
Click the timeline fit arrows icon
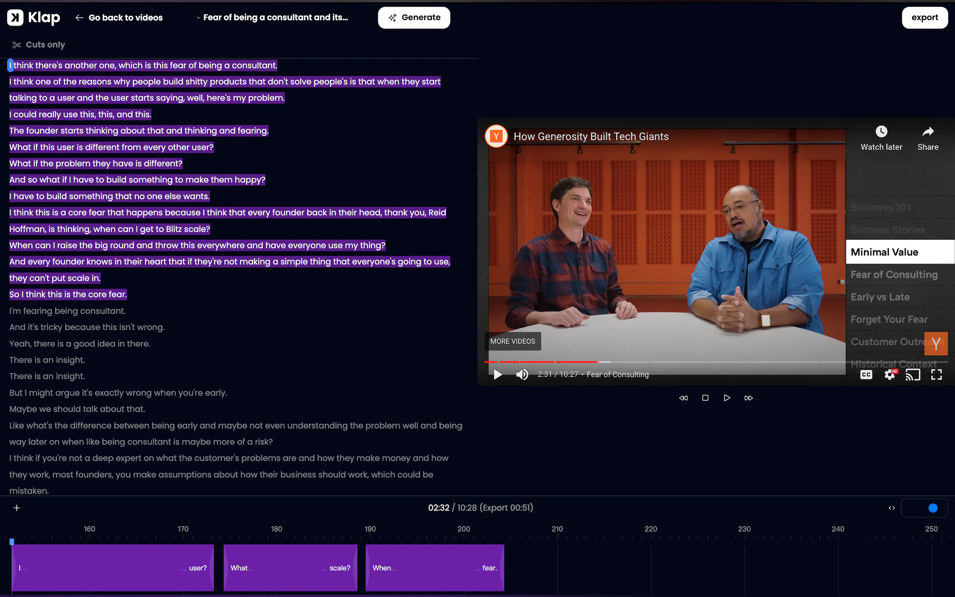891,508
